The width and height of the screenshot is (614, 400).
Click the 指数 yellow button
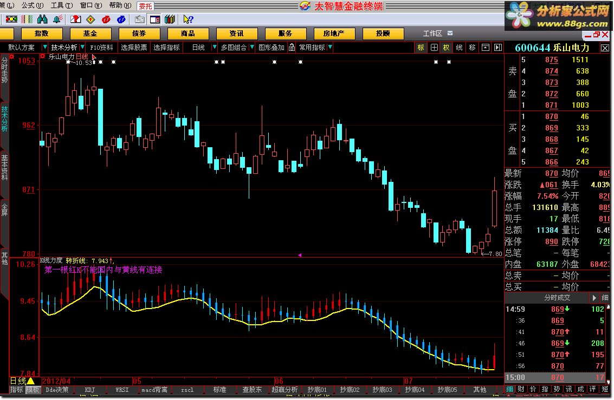click(x=42, y=34)
